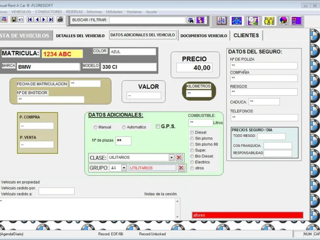Print using the printer icon
Image resolution: width=320 pixels, height=240 pixels.
pyautogui.click(x=60, y=20)
